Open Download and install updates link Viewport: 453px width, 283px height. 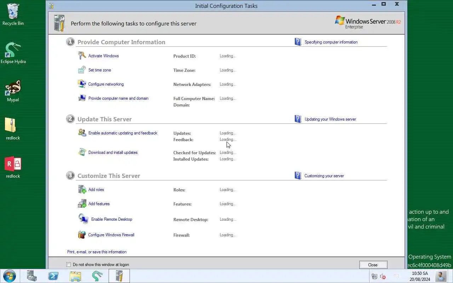pyautogui.click(x=113, y=152)
